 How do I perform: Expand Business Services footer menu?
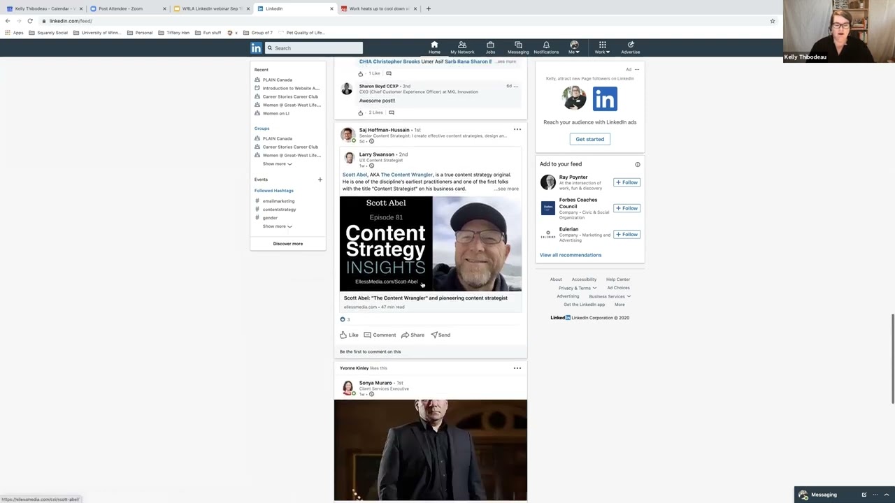click(x=610, y=296)
